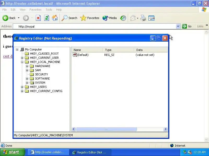
Task: Select the SECURITY key
Action: tap(42, 74)
